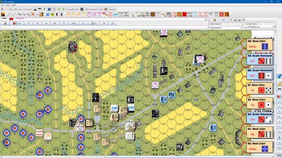This screenshot has height=158, width=282.
Task: Click the vertical map scrollbar
Action: tap(275, 92)
